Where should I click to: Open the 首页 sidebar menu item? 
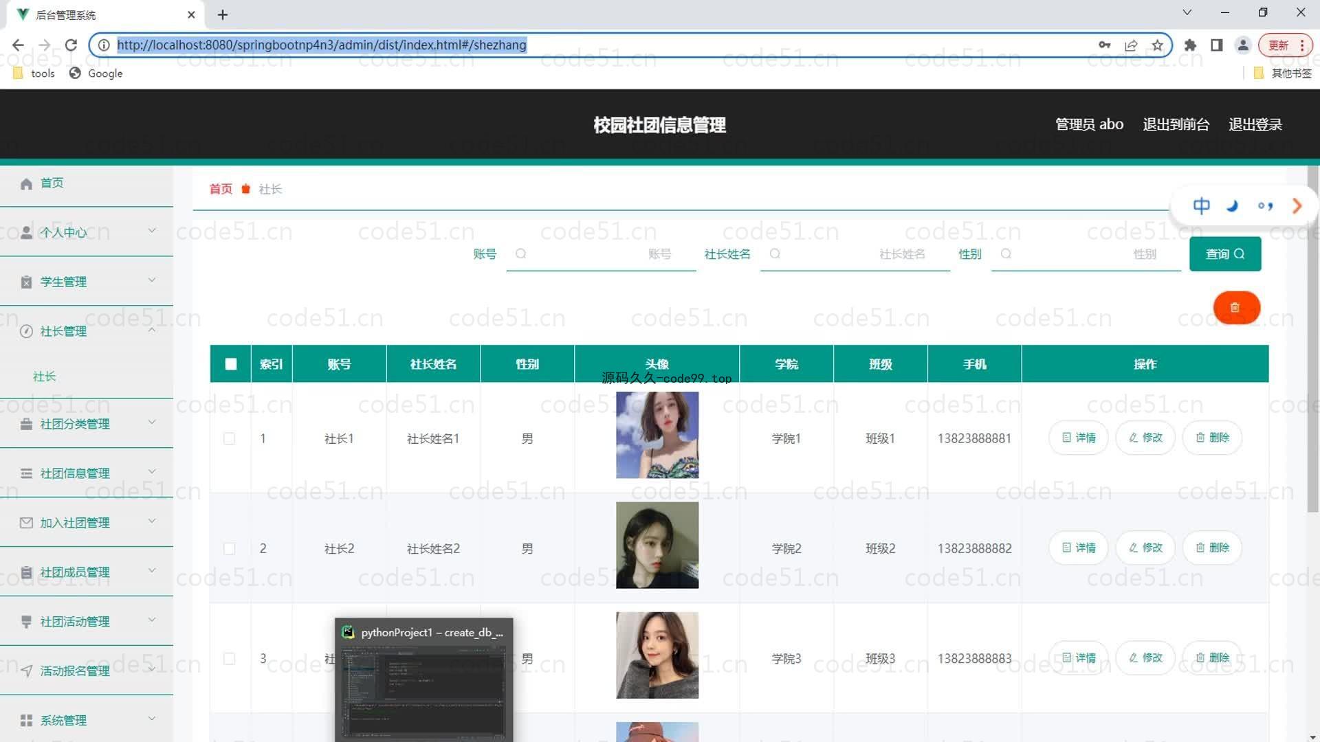coord(87,183)
